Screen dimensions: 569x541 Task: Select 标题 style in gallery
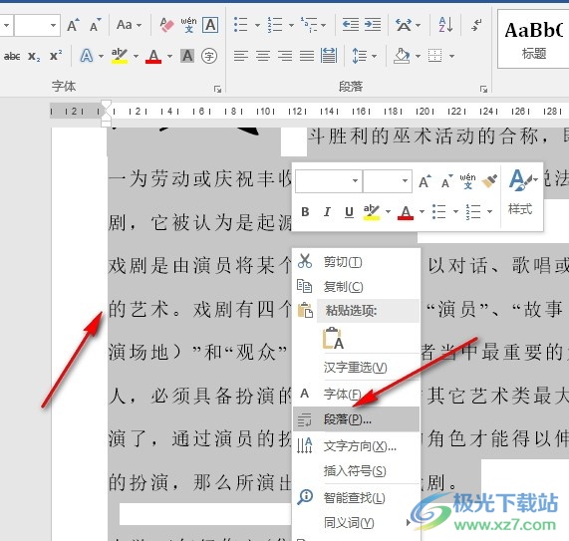pos(533,39)
